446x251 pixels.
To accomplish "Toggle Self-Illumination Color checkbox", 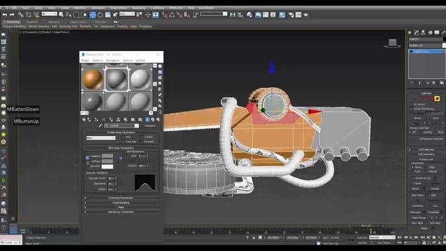I will [128, 156].
